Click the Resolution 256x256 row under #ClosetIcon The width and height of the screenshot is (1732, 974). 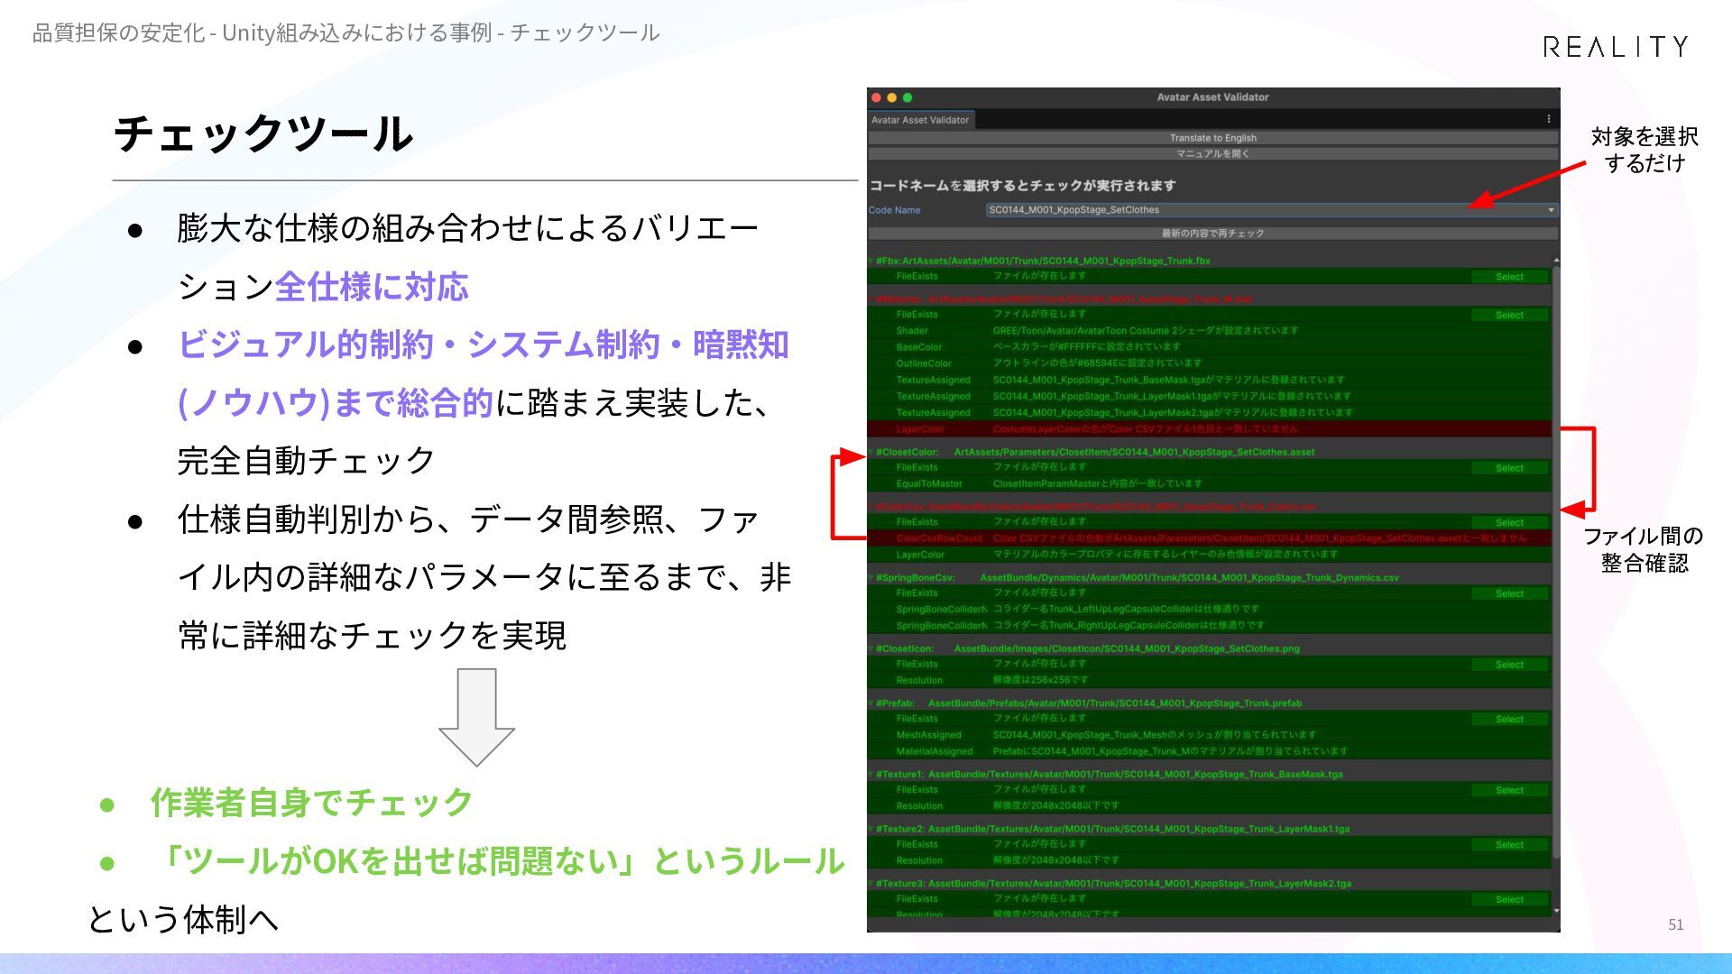[1209, 681]
